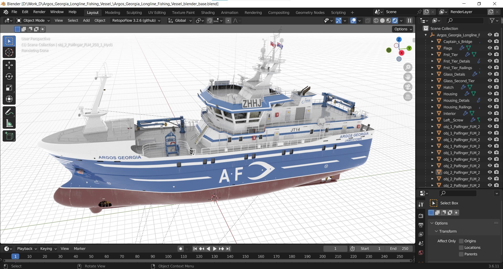The width and height of the screenshot is (503, 269).
Task: Open the RetopoFlow 3.2.6 dropdown
Action: 136,20
